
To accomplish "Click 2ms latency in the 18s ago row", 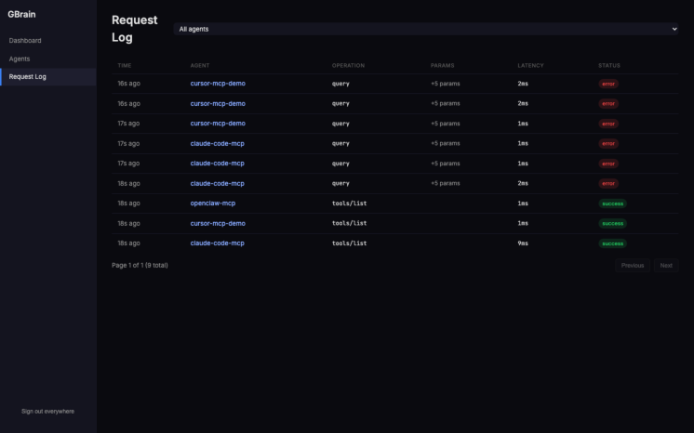I will point(523,184).
